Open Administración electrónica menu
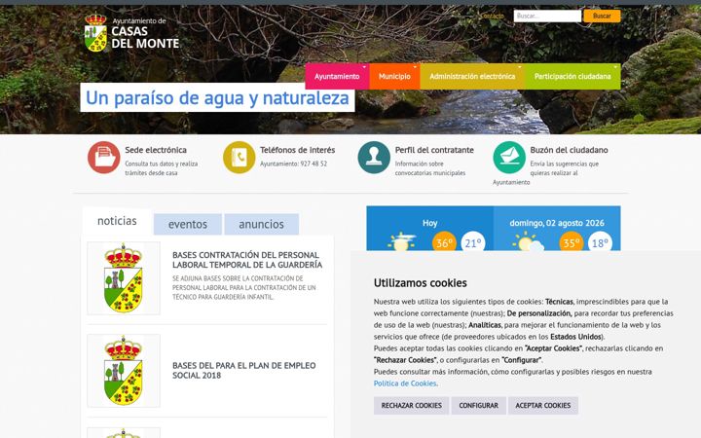This screenshot has height=438, width=701. (472, 77)
